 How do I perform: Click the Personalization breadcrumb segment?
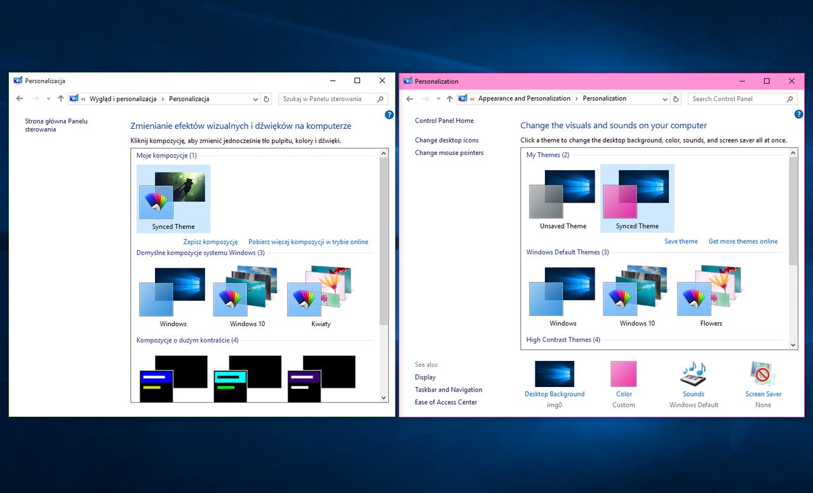[x=605, y=98]
